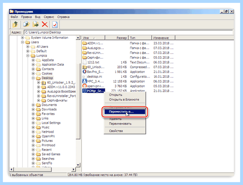This screenshot has height=185, width=243.
Task: Open the Файл menu
Action: tap(14, 17)
